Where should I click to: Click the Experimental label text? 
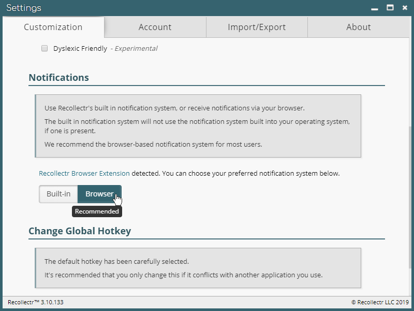(x=136, y=49)
